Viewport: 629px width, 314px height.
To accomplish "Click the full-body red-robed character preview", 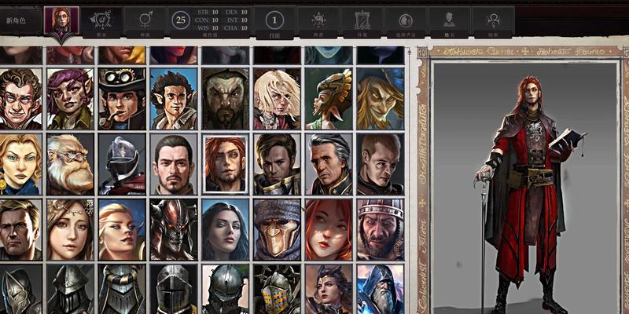I will tap(525, 188).
